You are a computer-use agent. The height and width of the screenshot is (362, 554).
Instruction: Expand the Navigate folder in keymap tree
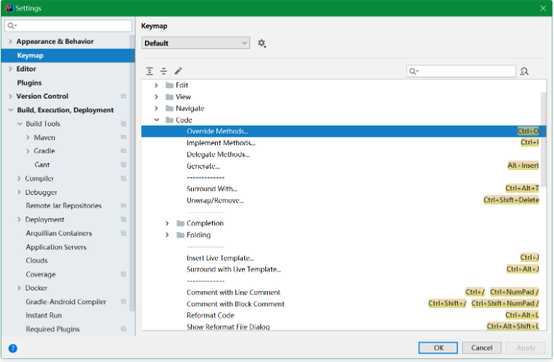[x=156, y=108]
